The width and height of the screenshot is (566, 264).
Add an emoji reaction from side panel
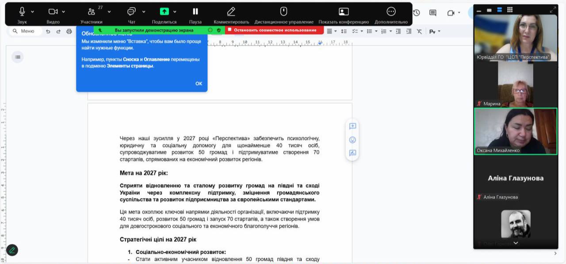click(352, 140)
